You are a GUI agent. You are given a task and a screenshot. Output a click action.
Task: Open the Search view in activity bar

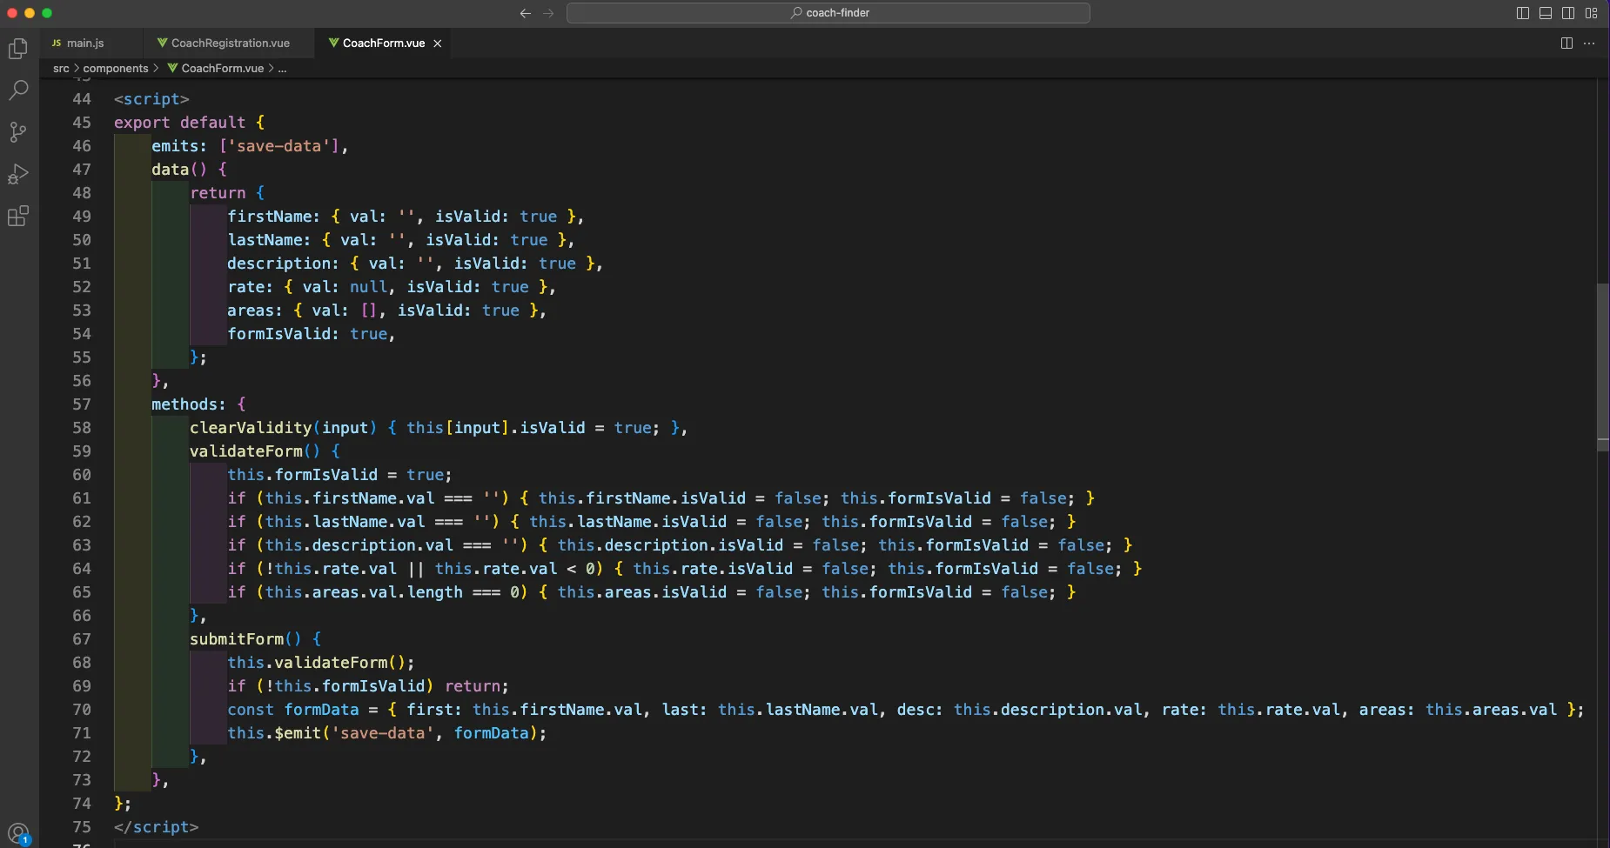pos(18,90)
